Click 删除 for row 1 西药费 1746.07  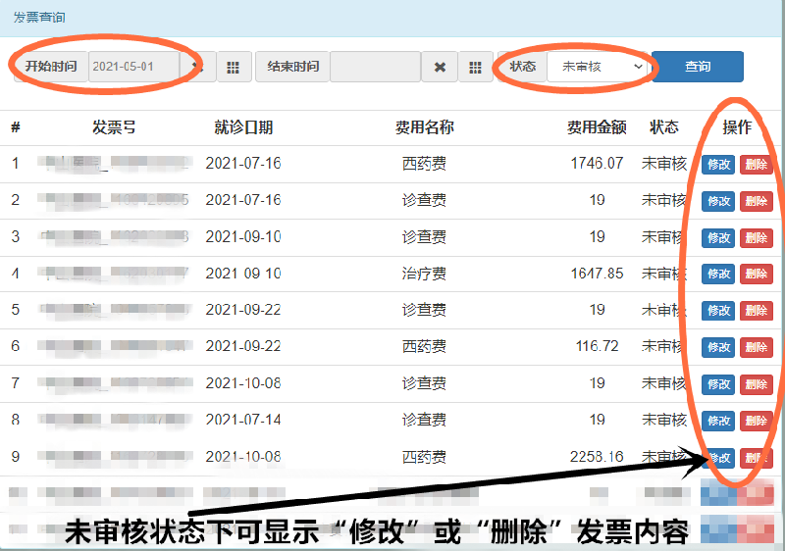756,165
